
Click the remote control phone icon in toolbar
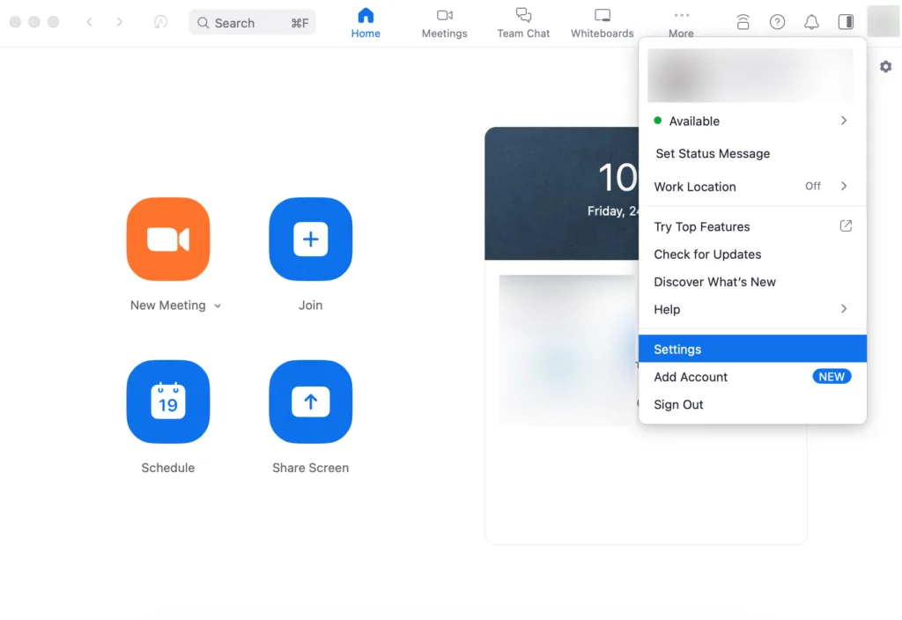tap(743, 22)
